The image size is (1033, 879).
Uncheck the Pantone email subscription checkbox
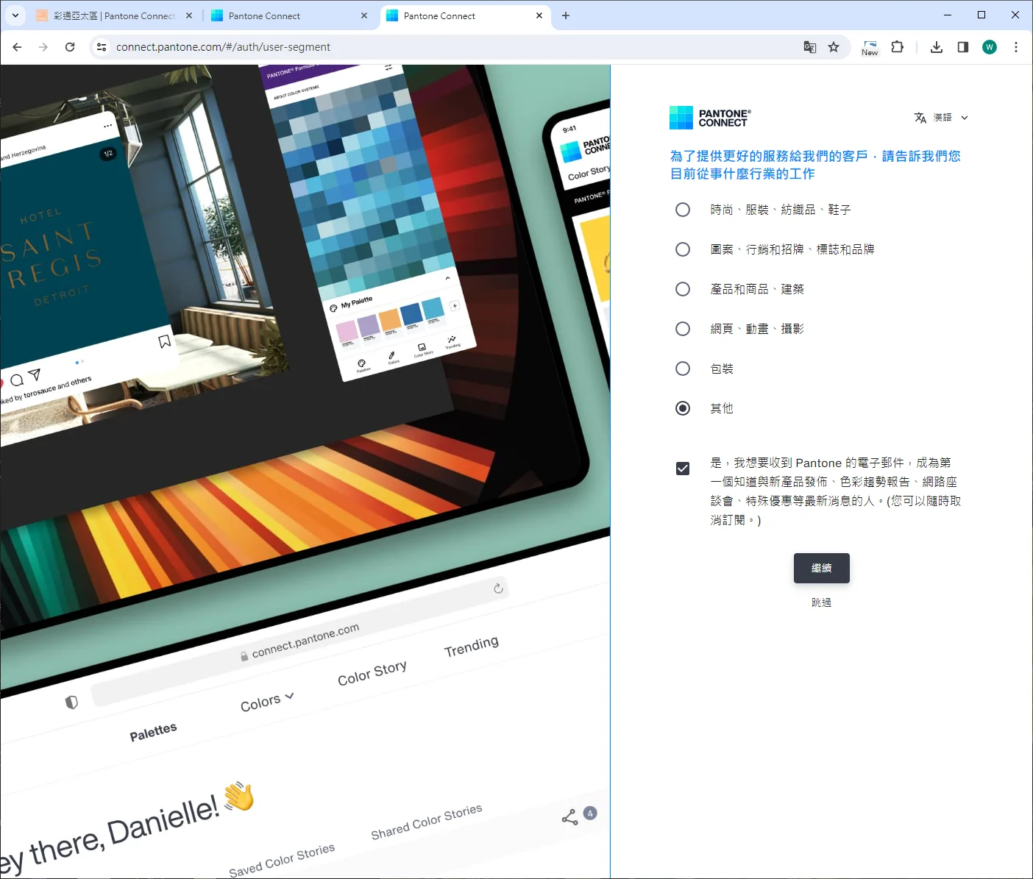pyautogui.click(x=683, y=468)
